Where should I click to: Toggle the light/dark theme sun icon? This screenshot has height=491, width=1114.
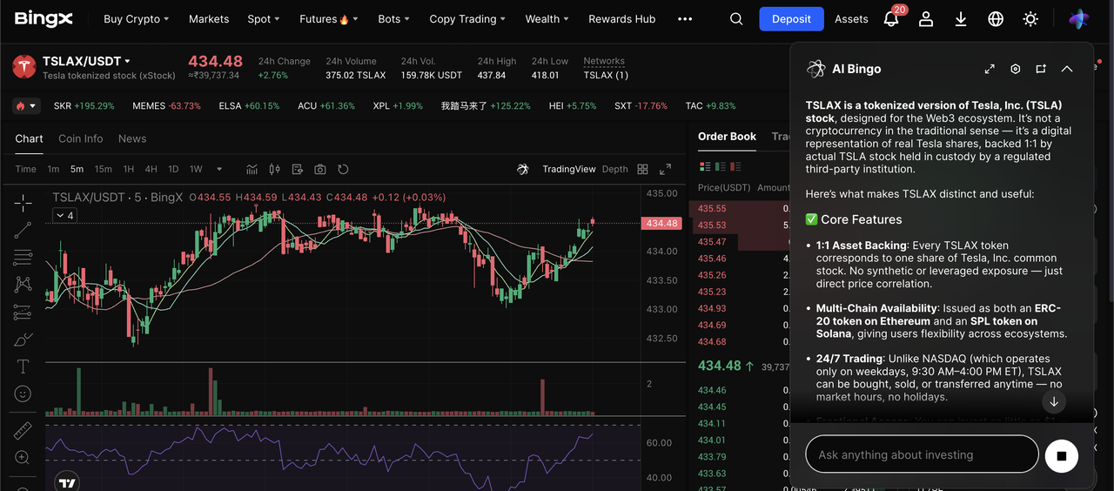coord(1030,19)
